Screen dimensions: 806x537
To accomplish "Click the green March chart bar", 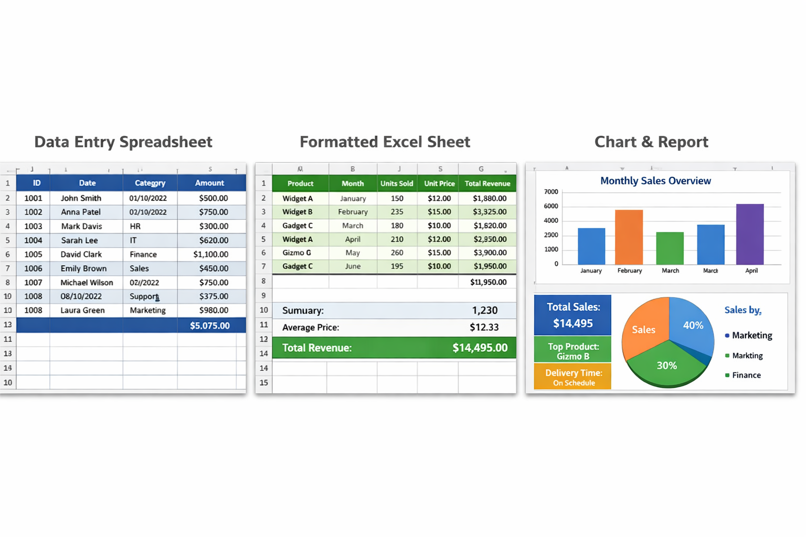I will point(670,248).
